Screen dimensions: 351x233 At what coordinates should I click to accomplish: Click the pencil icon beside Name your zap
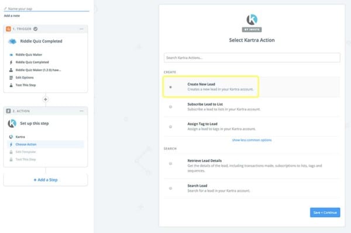pyautogui.click(x=5, y=9)
